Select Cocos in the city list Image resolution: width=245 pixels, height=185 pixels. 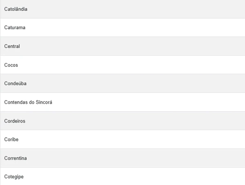[122, 65]
